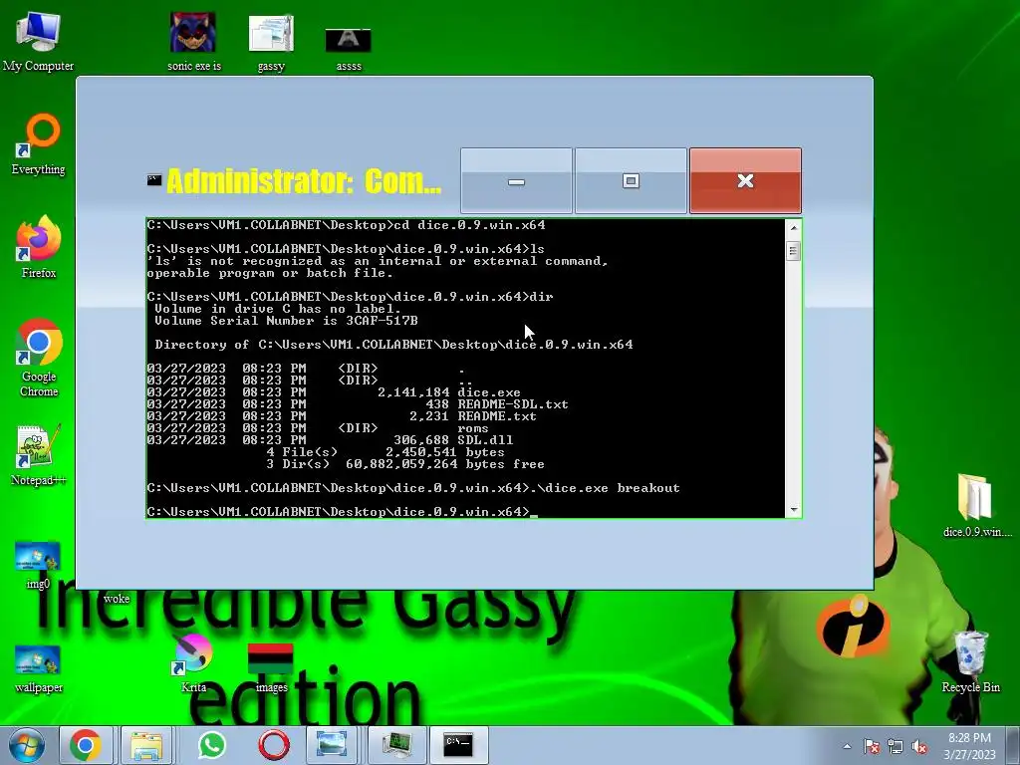This screenshot has width=1020, height=765.
Task: Maximize the Administrator Command Prompt window
Action: [631, 181]
